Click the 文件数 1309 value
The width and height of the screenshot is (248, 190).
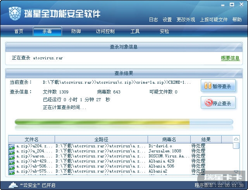[56, 92]
